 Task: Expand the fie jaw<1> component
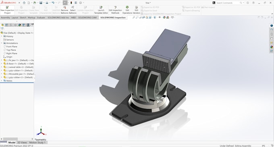coord(2,60)
